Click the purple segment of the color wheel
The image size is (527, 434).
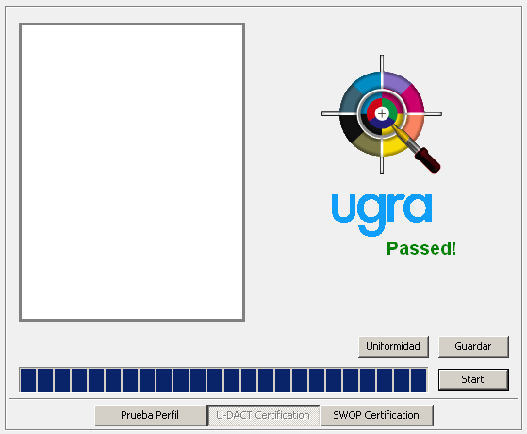[x=396, y=81]
